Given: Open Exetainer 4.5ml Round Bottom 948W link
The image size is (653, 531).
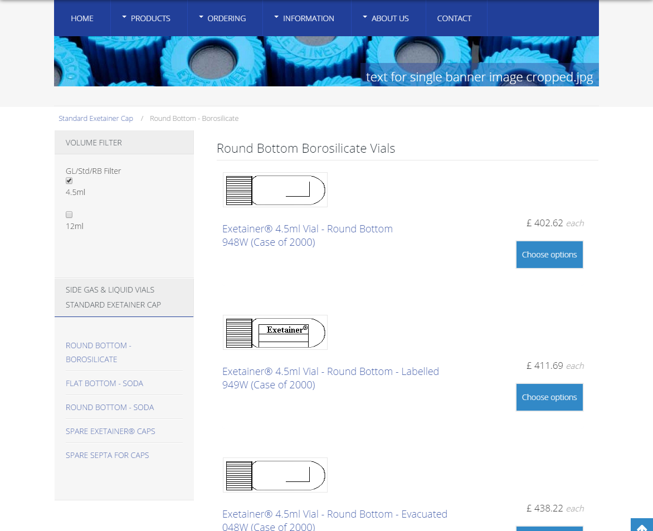Looking at the screenshot, I should click(x=308, y=235).
